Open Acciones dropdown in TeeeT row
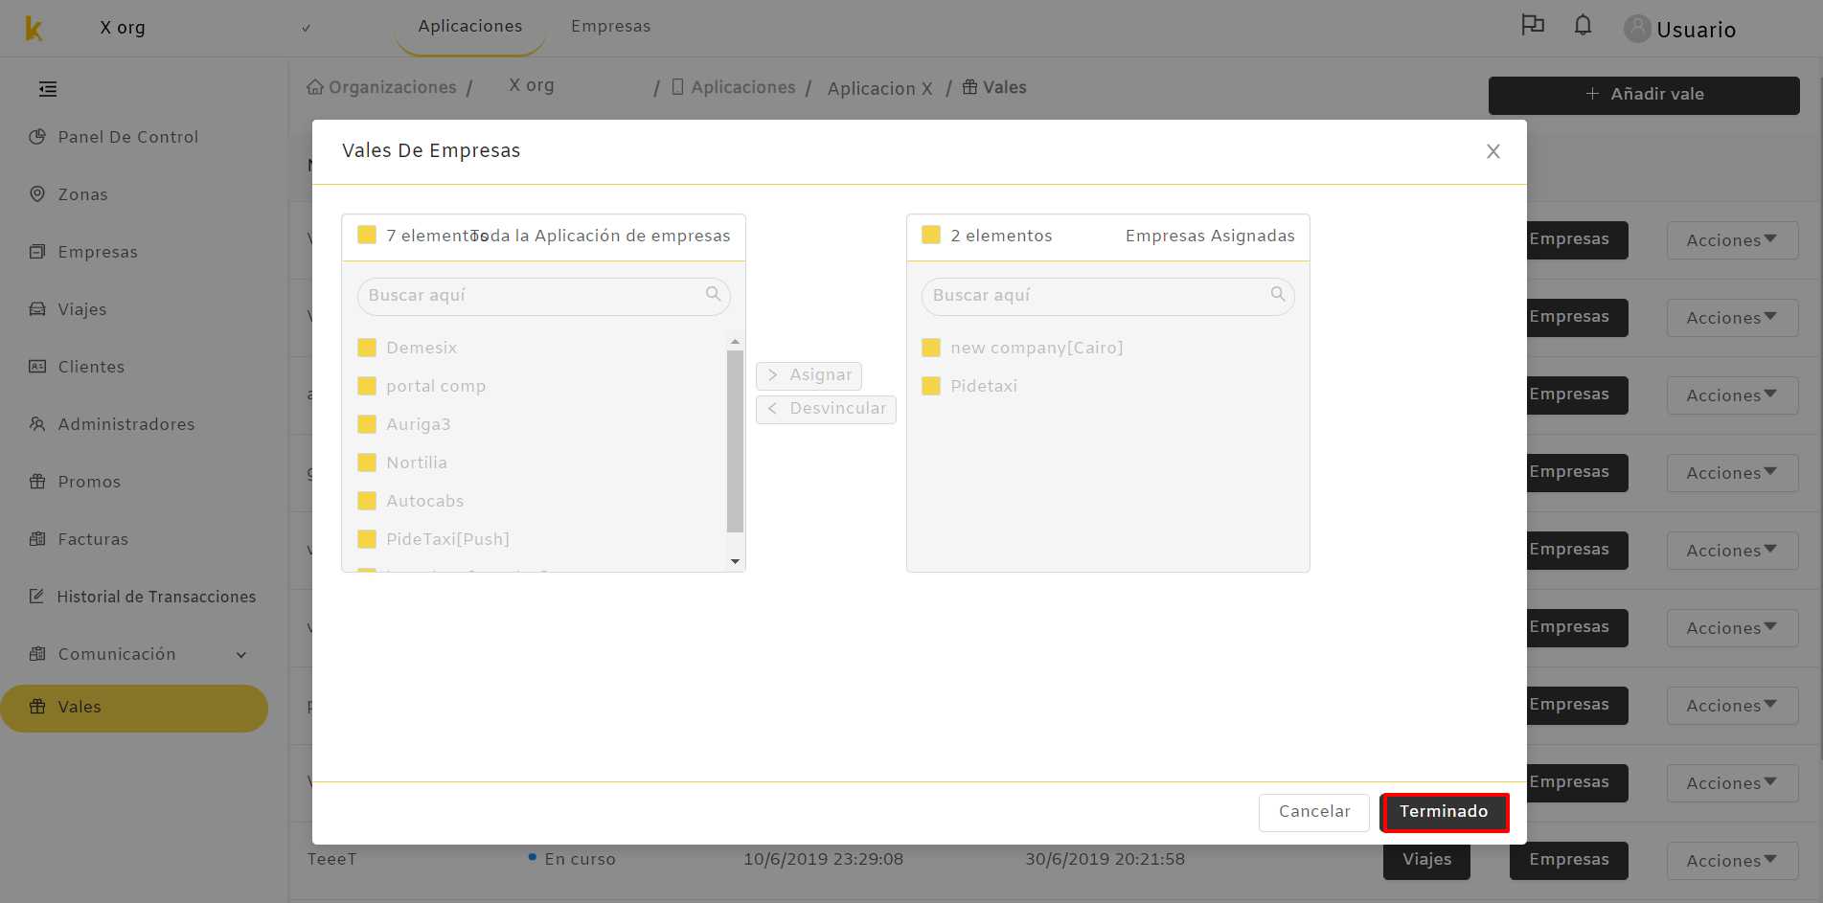Viewport: 1823px width, 903px height. [x=1732, y=860]
